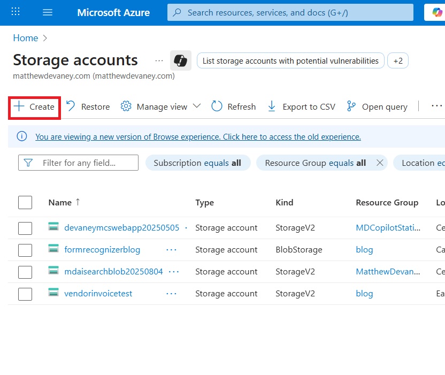Click storage icon for mdaisearchblob20250804

pyautogui.click(x=53, y=271)
